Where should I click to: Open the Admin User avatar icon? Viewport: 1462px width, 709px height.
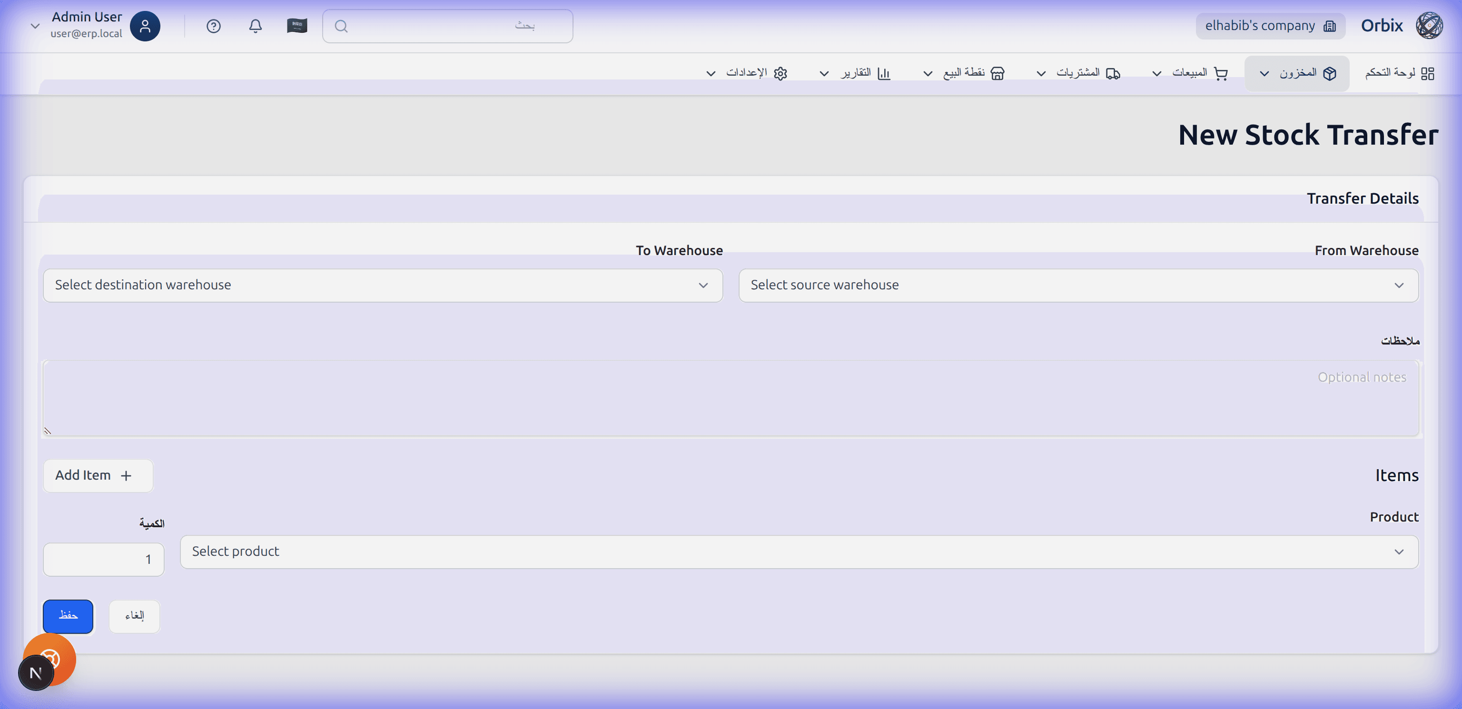145,26
